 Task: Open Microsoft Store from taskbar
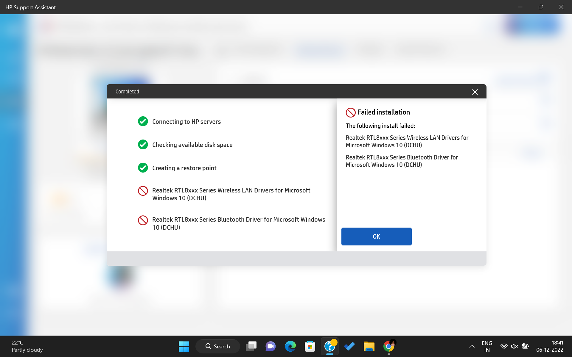coord(310,346)
